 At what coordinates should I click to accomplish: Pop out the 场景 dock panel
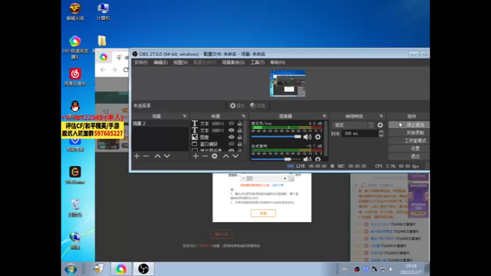click(x=185, y=116)
